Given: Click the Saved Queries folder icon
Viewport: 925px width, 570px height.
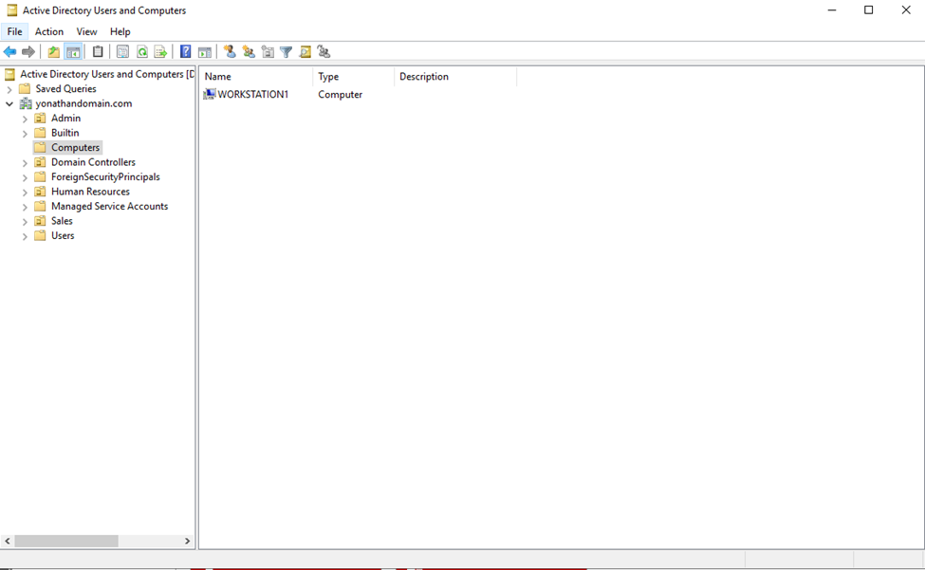Looking at the screenshot, I should [x=25, y=89].
